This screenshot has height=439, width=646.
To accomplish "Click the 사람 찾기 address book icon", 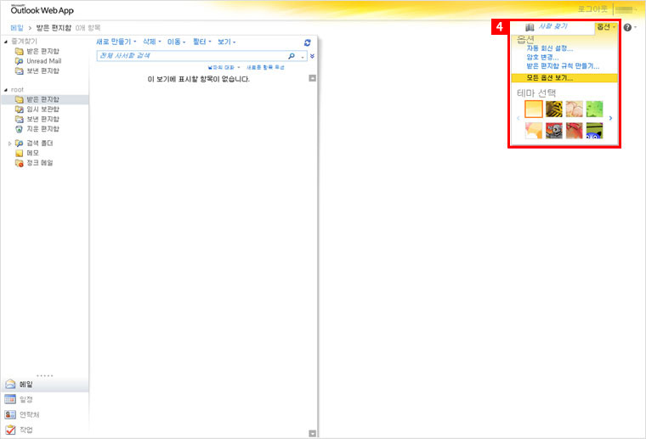I will [x=530, y=28].
